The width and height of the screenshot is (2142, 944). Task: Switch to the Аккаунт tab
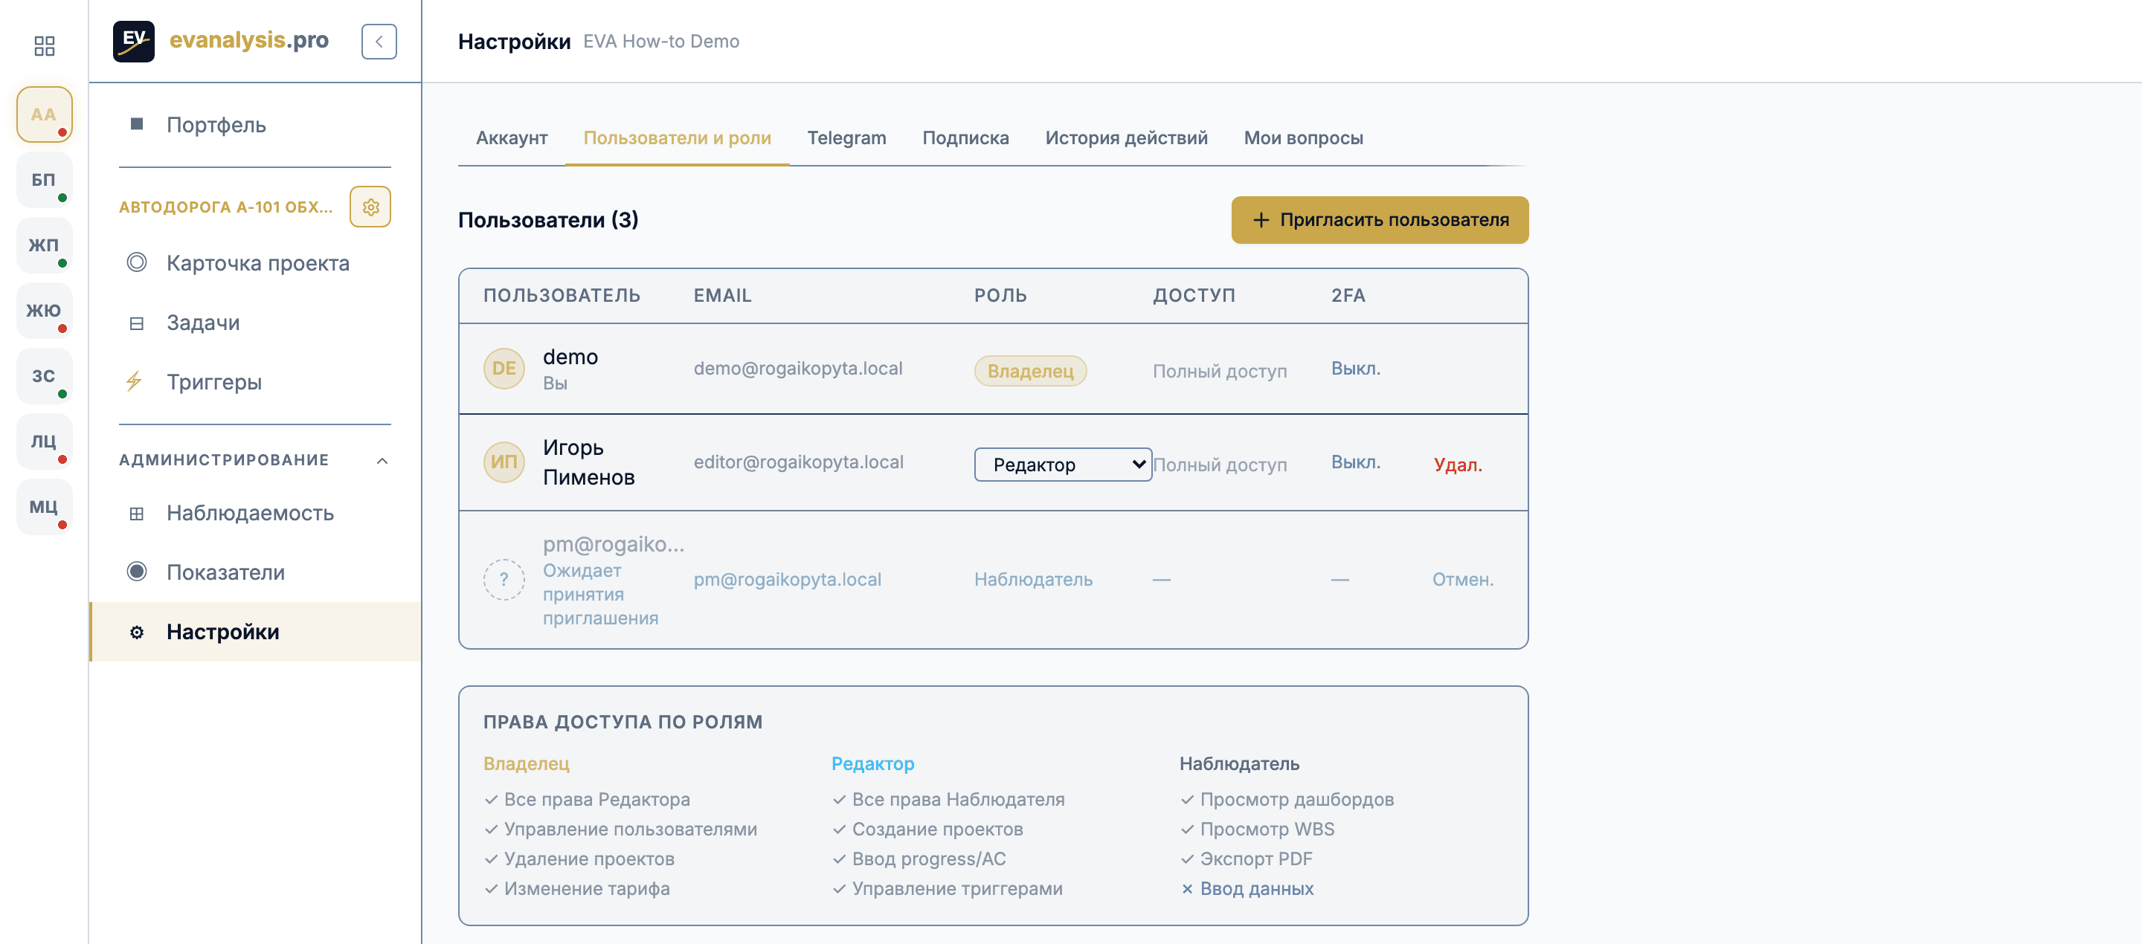(512, 138)
